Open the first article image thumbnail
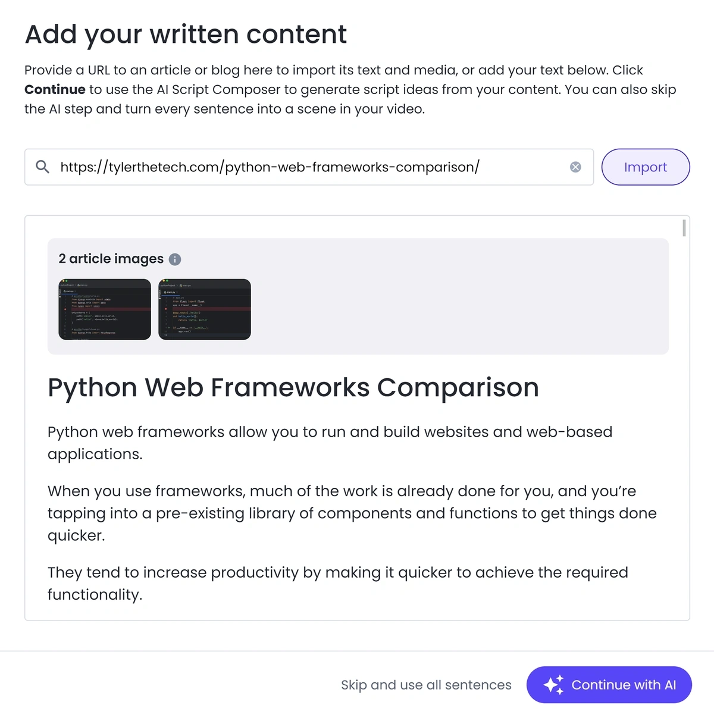Viewport: 714px width, 718px height. (105, 309)
